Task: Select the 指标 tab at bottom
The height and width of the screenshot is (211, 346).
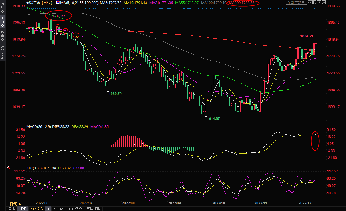Action: [11, 209]
